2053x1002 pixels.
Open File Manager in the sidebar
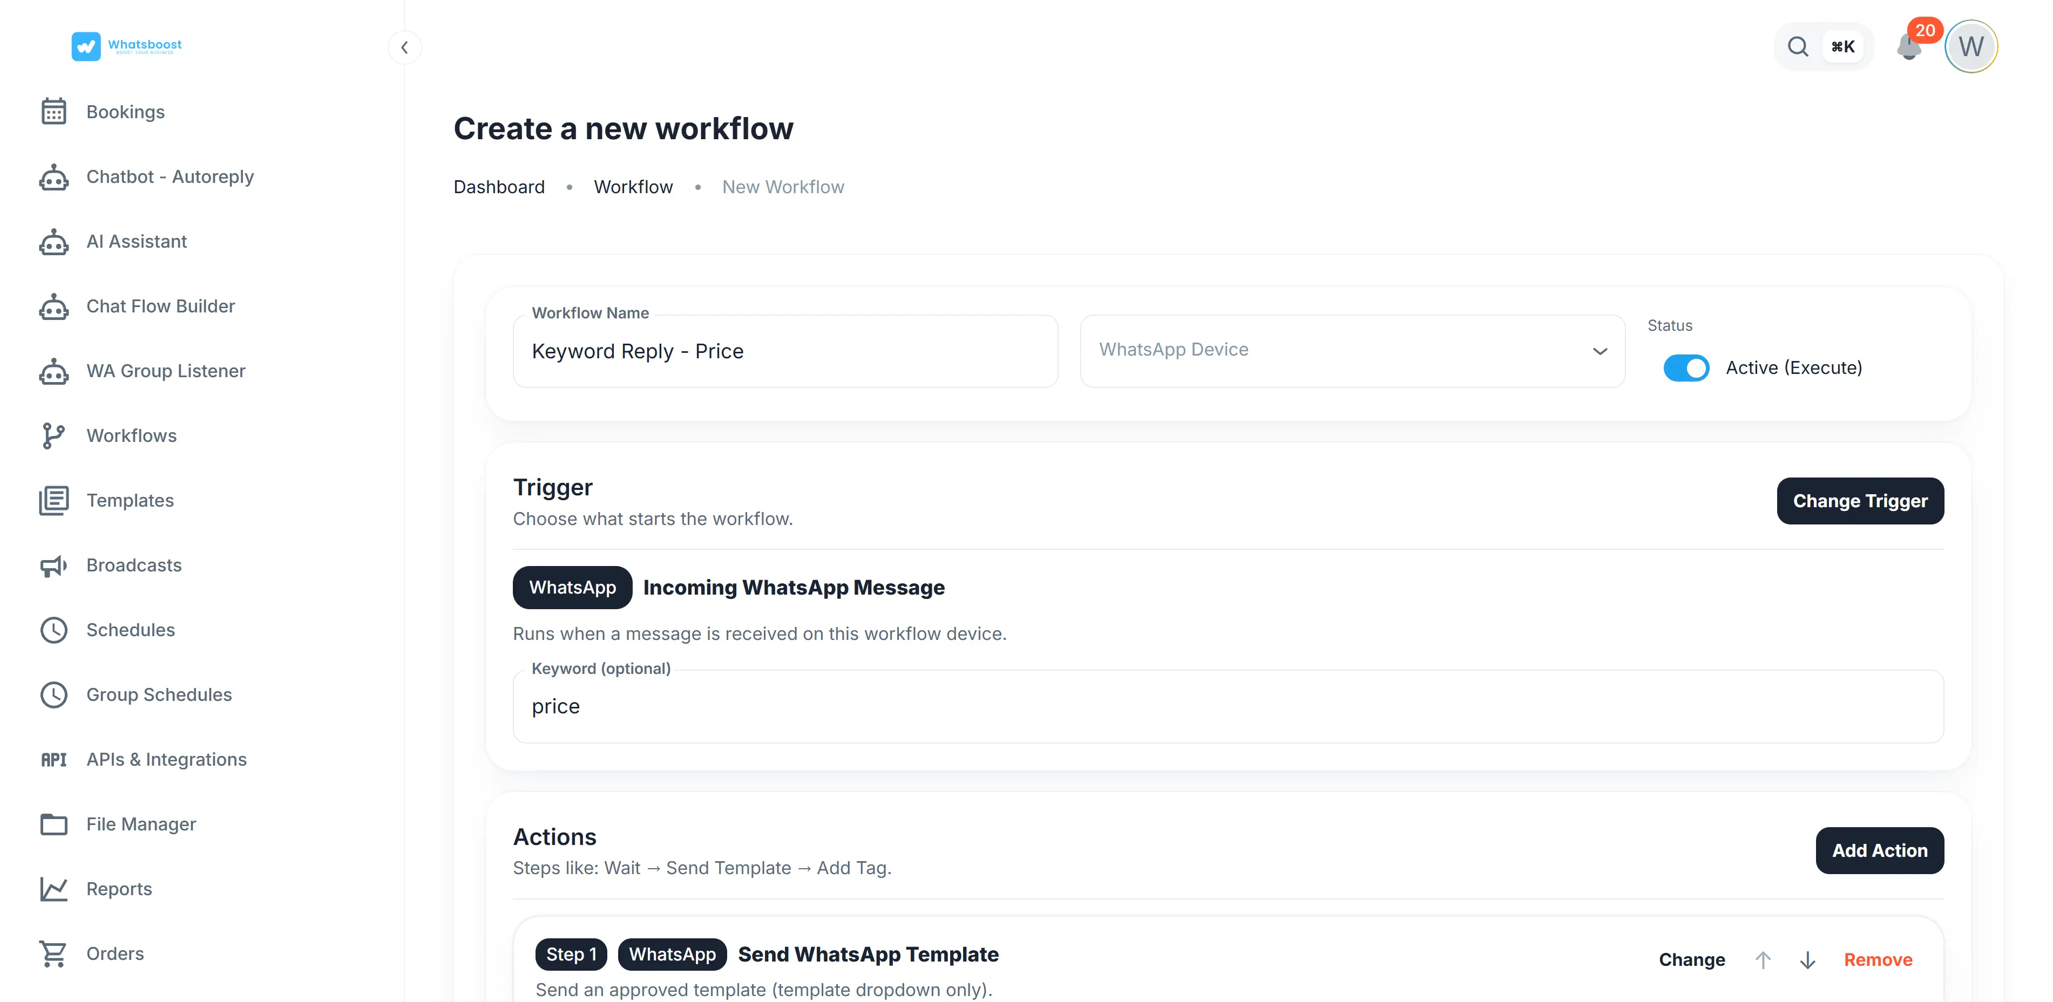[x=141, y=824]
